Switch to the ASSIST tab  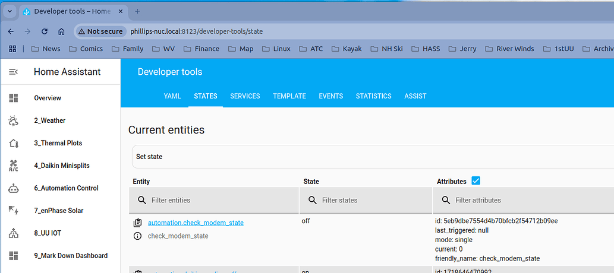(x=415, y=96)
